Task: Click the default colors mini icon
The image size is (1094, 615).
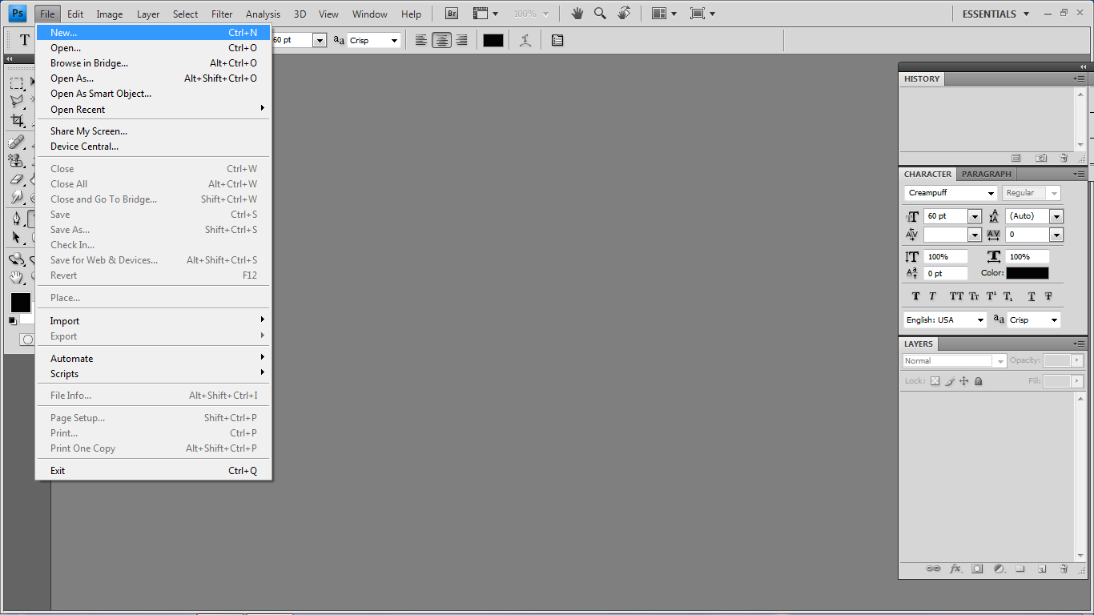Action: 13,320
